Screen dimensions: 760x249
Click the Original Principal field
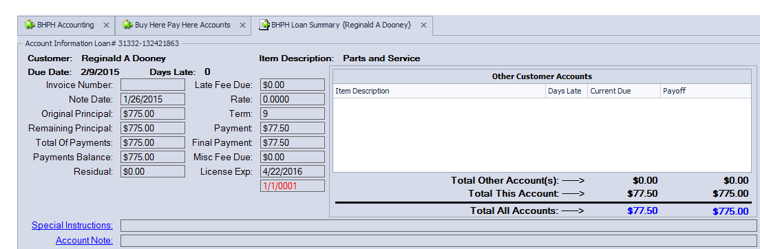tap(153, 114)
